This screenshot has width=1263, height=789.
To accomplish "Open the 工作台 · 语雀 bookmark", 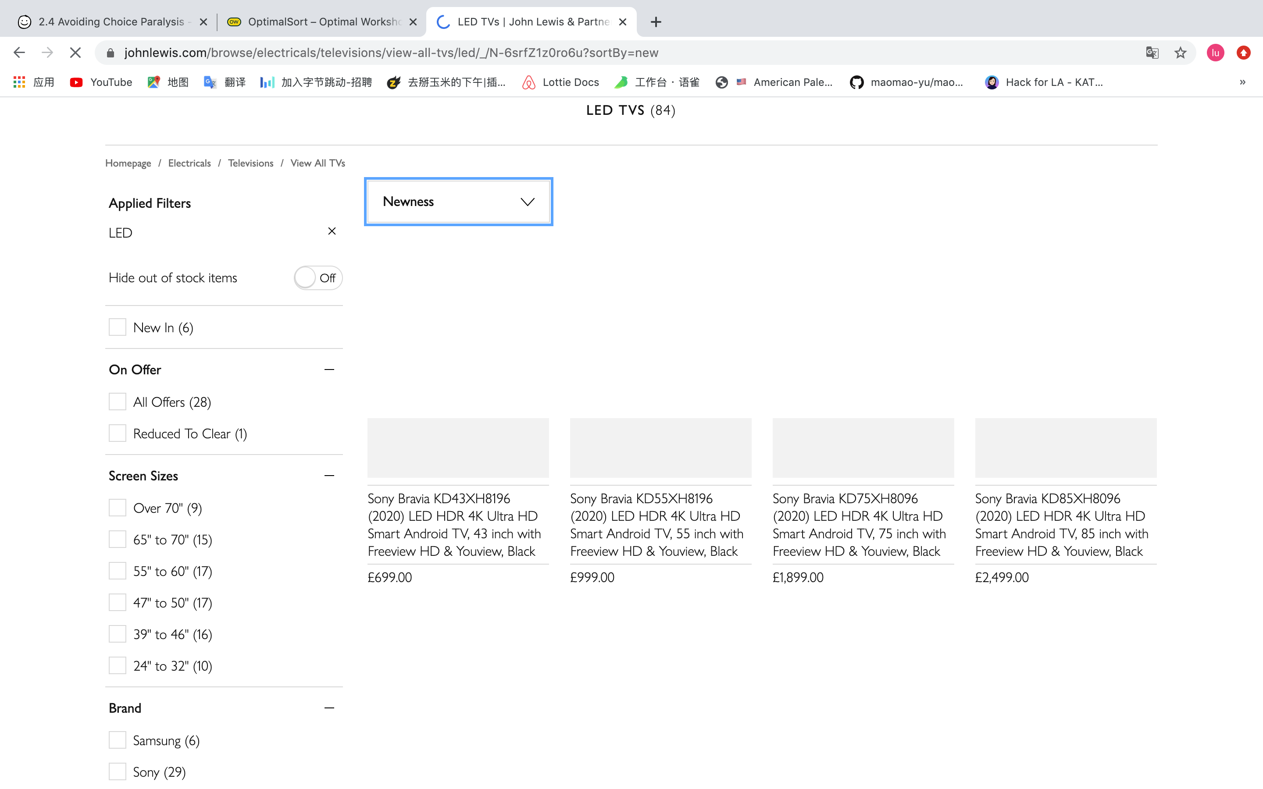I will (x=657, y=82).
